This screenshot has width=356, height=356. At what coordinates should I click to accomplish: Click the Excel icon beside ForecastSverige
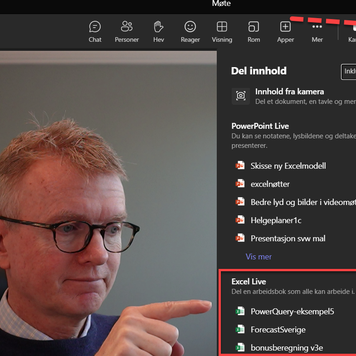[240, 329]
